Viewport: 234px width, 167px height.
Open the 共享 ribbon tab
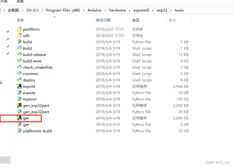click(x=4, y=1)
